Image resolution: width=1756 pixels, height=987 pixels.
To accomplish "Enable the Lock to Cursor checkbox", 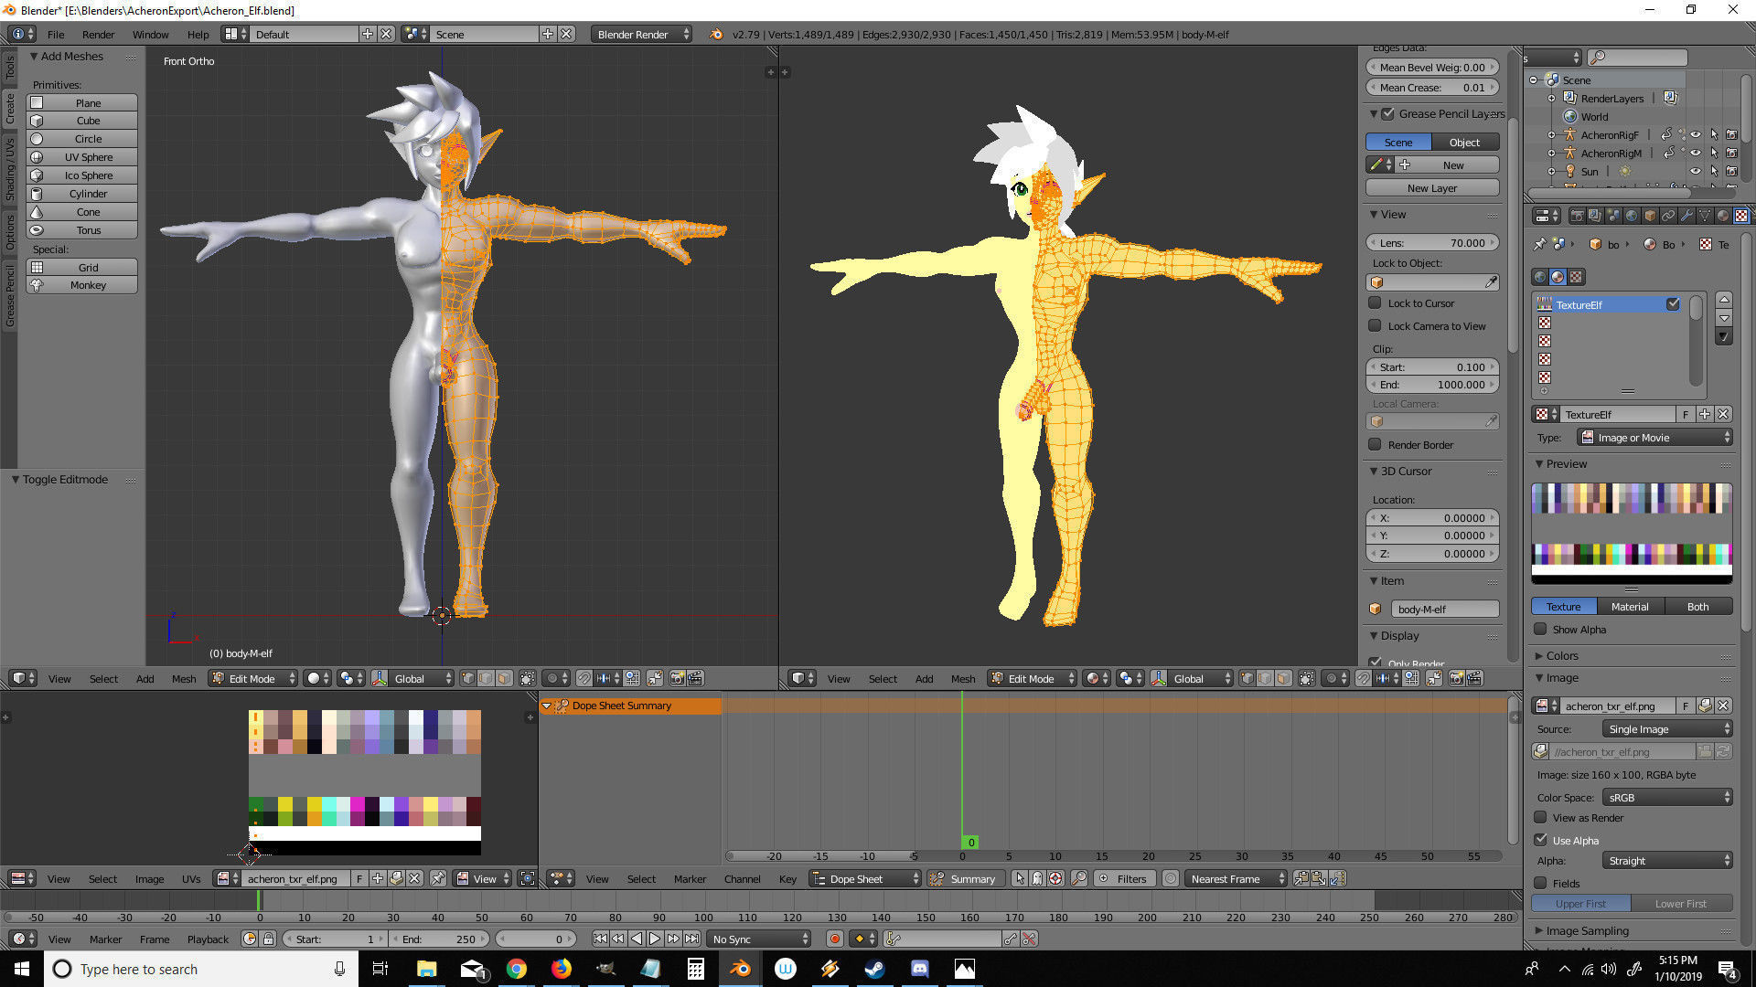I will click(x=1375, y=302).
